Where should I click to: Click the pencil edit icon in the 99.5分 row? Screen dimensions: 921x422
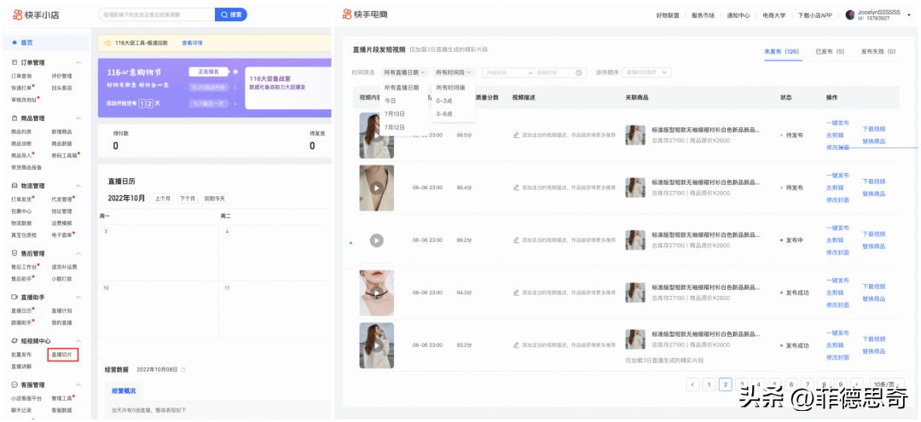516,135
